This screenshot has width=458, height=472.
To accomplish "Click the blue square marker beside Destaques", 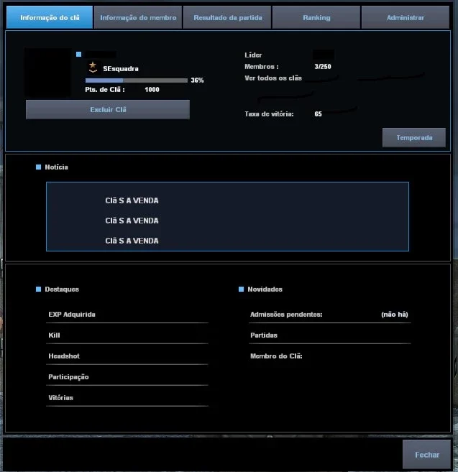I will click(x=38, y=290).
